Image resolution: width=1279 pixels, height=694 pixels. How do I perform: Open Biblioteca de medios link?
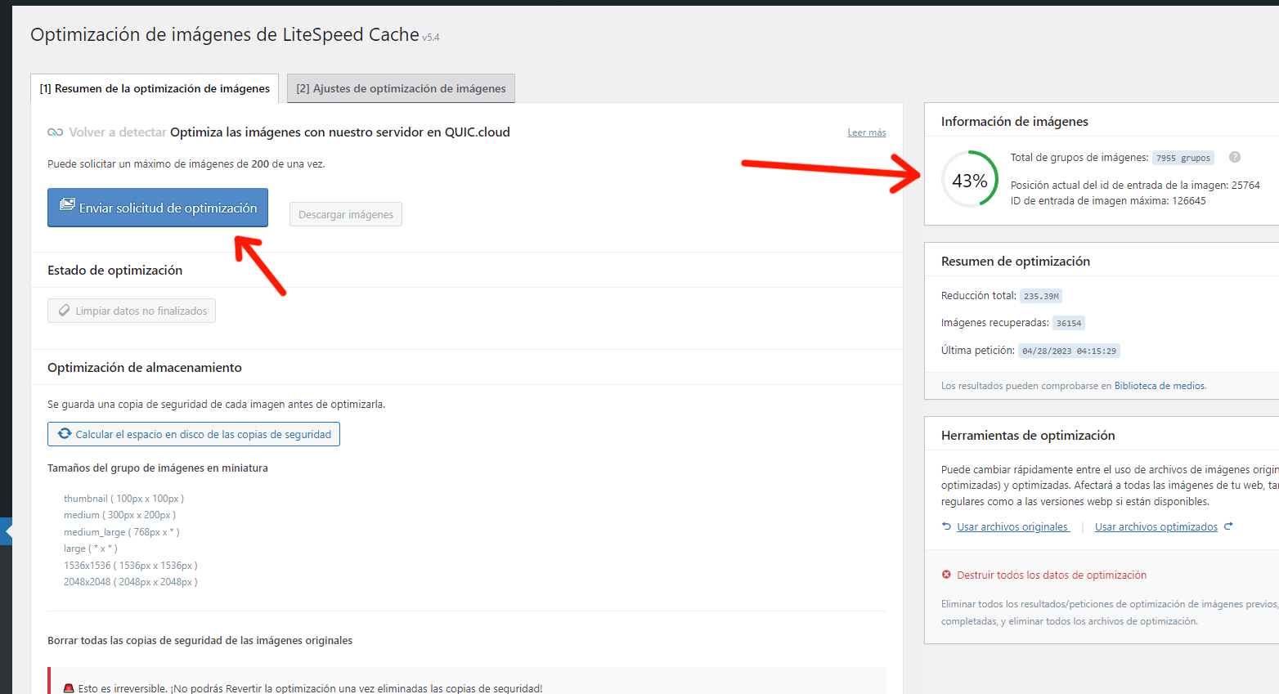1160,386
